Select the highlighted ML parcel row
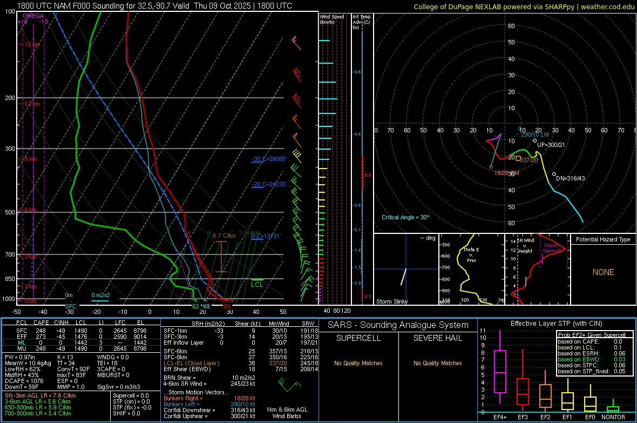Viewport: 637px width, 423px height. (x=82, y=343)
